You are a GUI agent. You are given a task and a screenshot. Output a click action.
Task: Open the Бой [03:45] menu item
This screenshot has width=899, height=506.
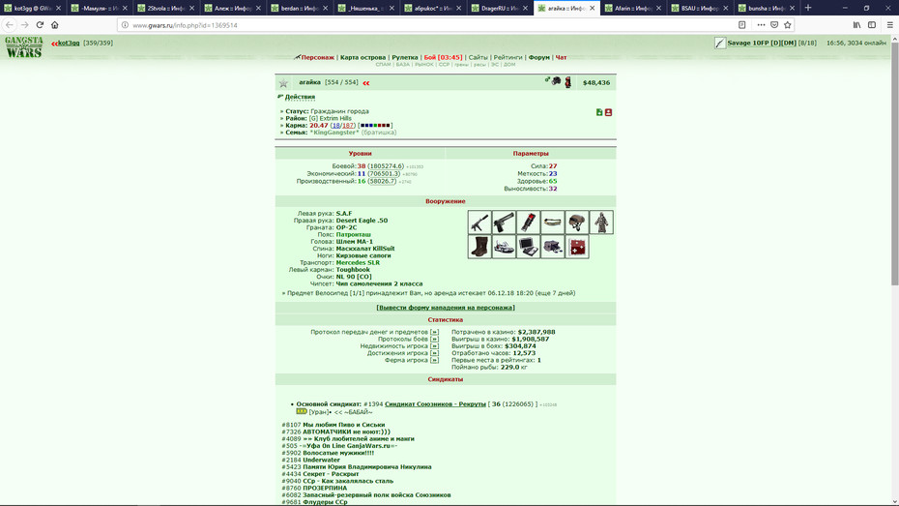(443, 57)
